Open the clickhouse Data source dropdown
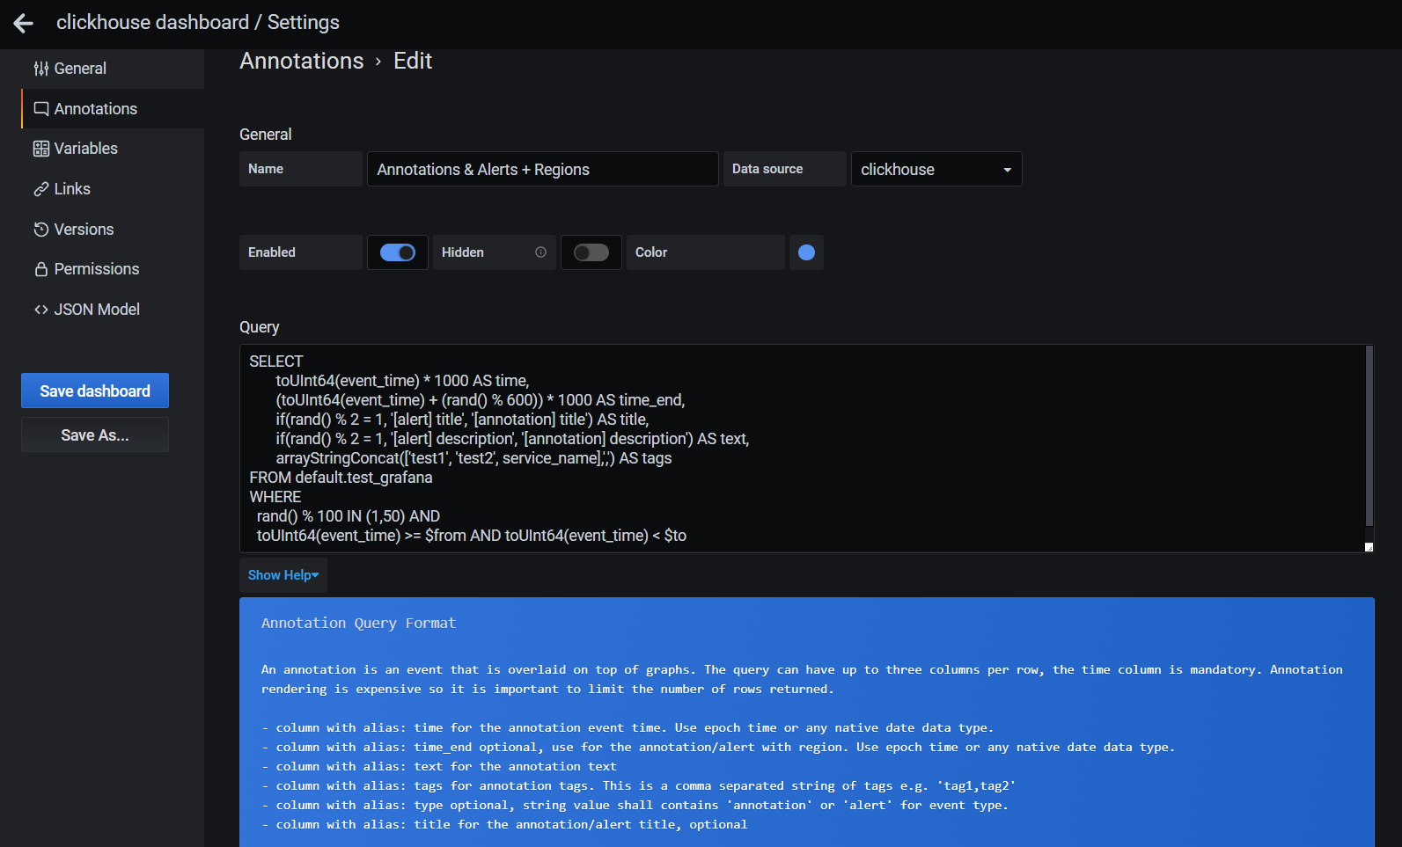This screenshot has height=847, width=1402. click(936, 169)
